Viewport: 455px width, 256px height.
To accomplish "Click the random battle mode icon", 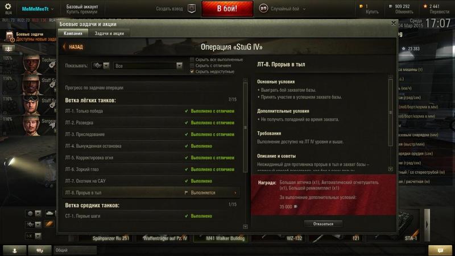I will [263, 9].
